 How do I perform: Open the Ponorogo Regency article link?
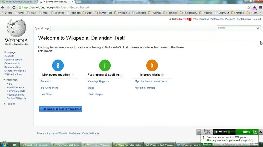coord(98,81)
